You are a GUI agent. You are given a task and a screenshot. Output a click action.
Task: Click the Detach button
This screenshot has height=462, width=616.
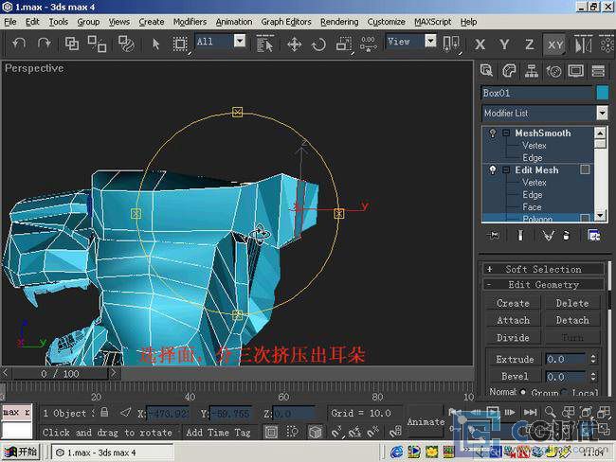[x=572, y=320]
